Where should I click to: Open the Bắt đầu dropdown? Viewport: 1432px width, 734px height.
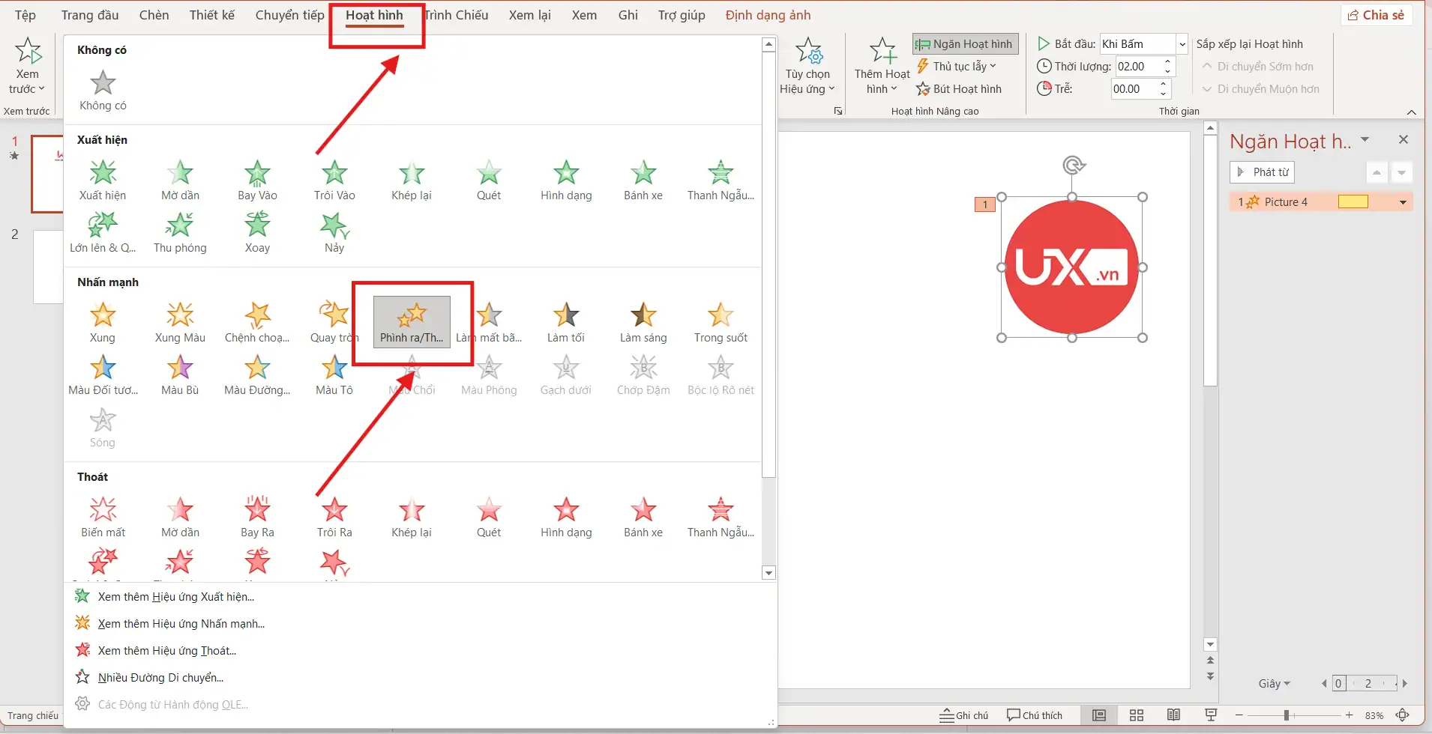coord(1182,44)
